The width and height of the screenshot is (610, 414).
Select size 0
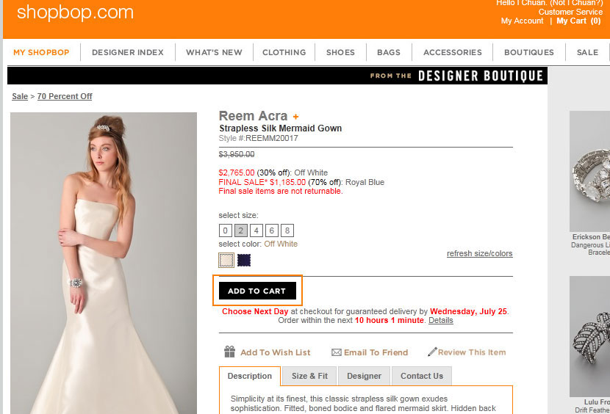tap(225, 230)
